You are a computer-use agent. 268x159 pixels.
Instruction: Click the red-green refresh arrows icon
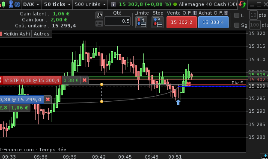coord(242,4)
